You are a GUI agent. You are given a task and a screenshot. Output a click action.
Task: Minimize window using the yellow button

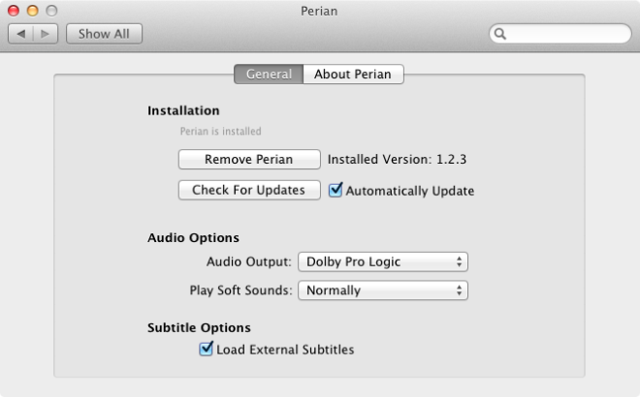(x=33, y=11)
